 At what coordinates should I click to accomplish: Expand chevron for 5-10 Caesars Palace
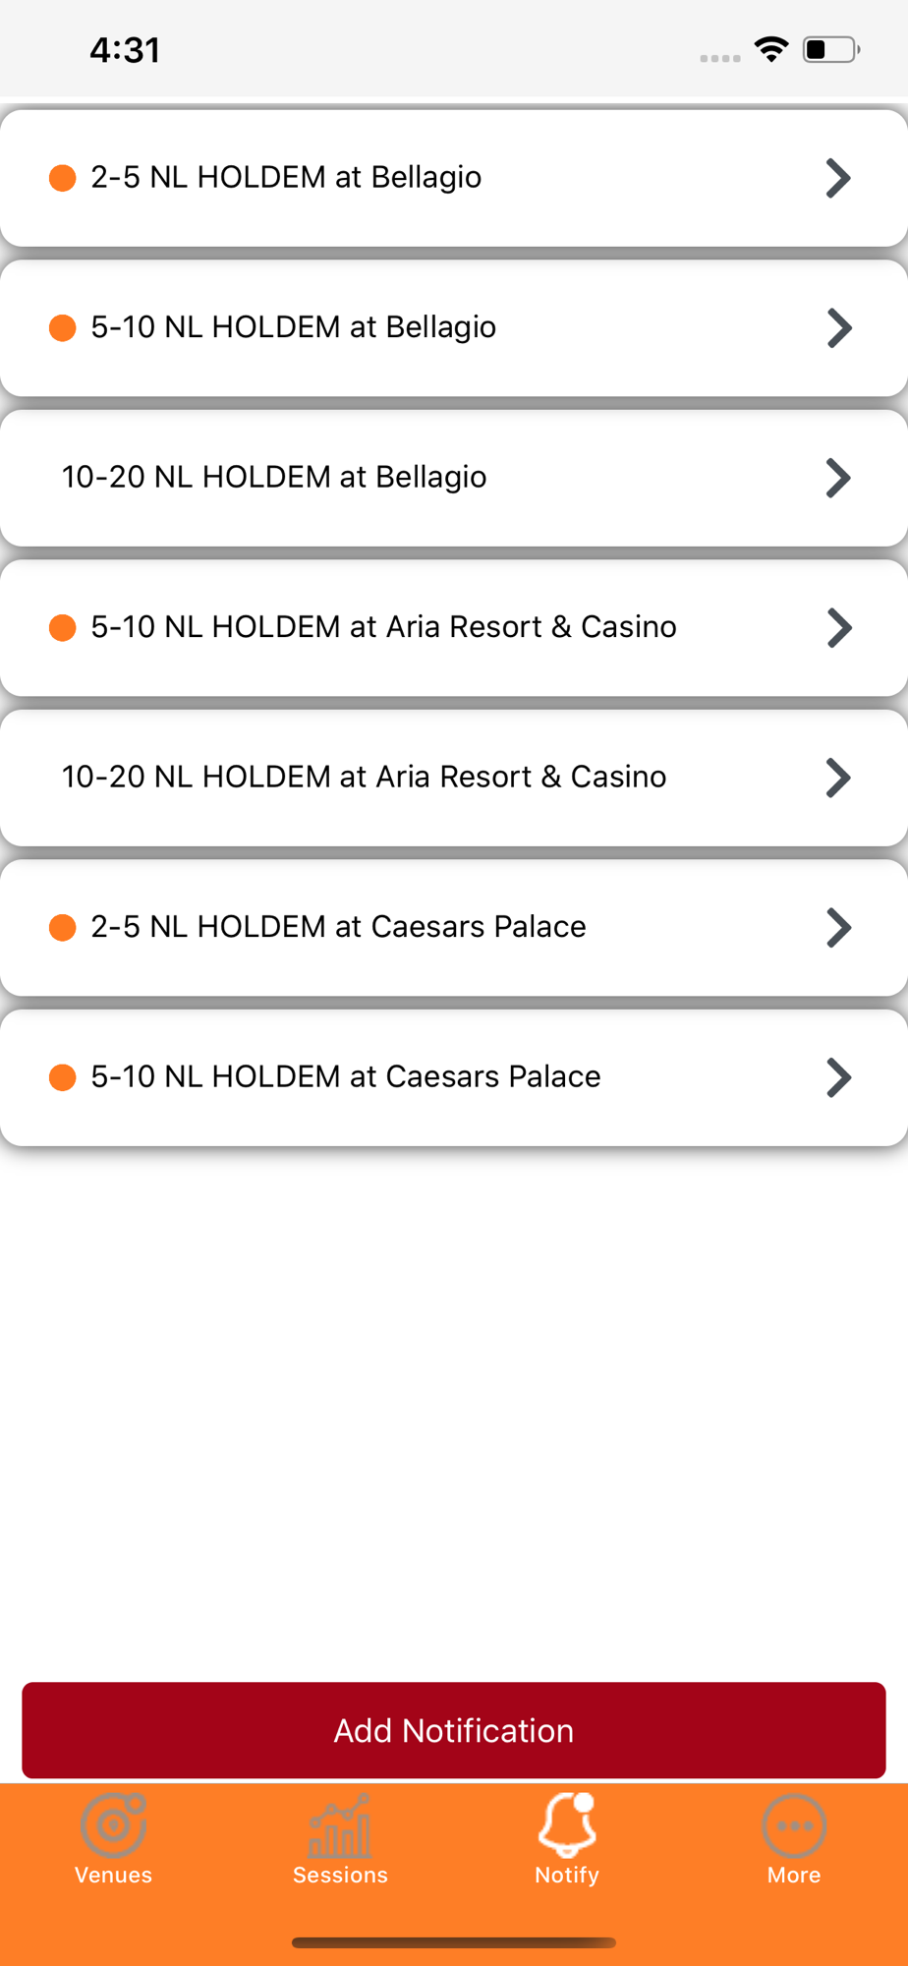[x=838, y=1077]
